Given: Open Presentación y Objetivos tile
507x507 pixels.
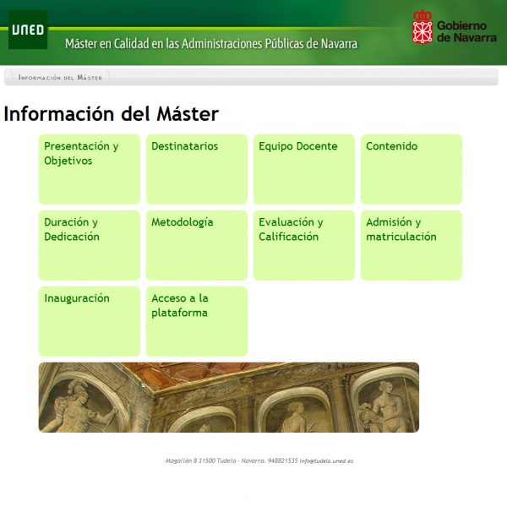Looking at the screenshot, I should click(x=89, y=169).
